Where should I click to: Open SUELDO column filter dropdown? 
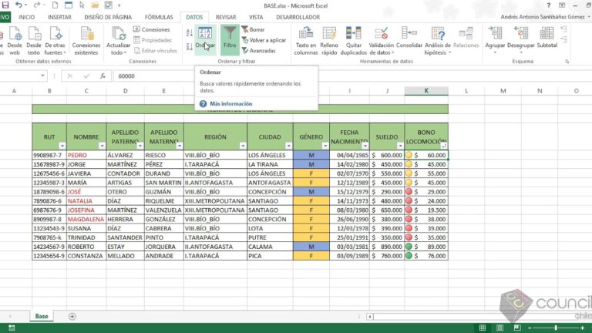[400, 146]
